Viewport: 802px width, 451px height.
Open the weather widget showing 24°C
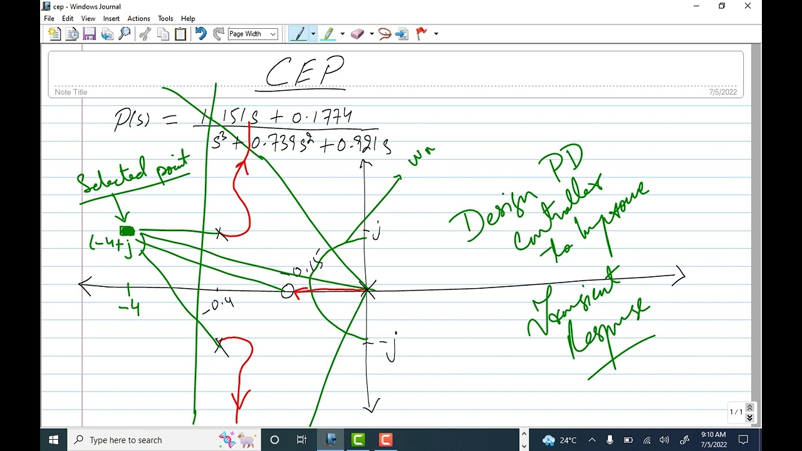pos(560,440)
